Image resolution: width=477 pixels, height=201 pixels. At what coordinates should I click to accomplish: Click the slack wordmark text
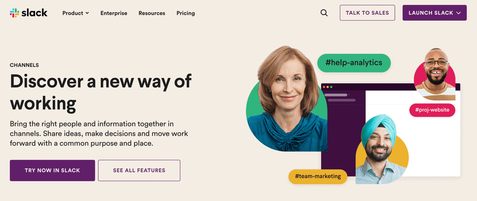(34, 13)
